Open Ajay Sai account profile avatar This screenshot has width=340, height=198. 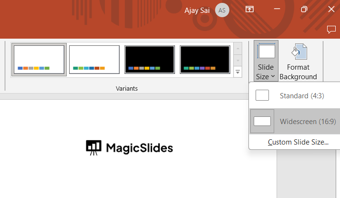click(x=222, y=10)
